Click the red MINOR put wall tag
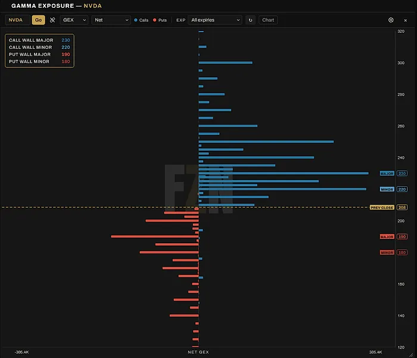Viewport: 417px width, 358px height. pos(387,252)
